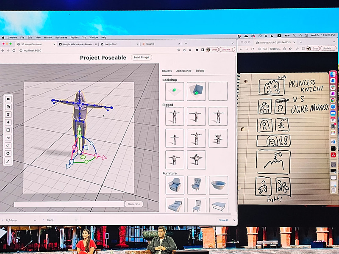Click the trash delete icon
The height and width of the screenshot is (254, 339).
click(8, 114)
